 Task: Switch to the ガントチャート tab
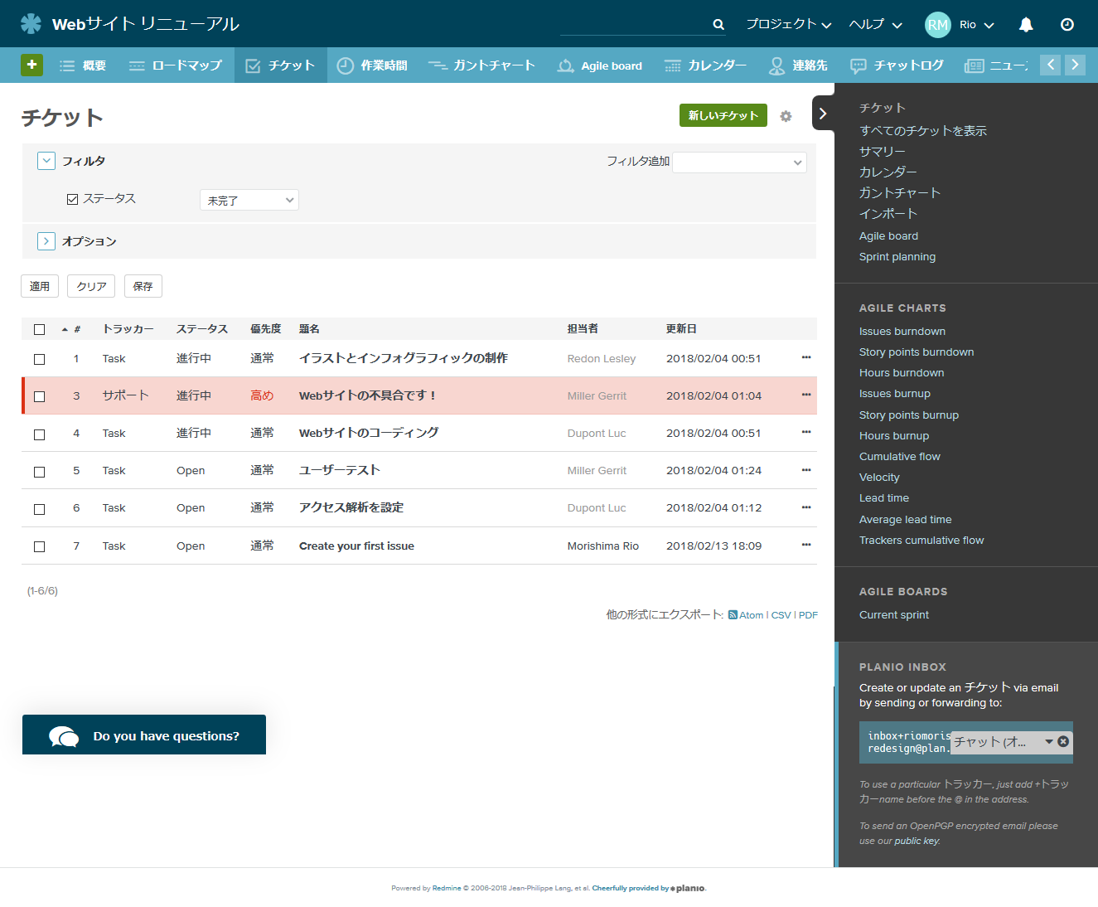coord(481,65)
